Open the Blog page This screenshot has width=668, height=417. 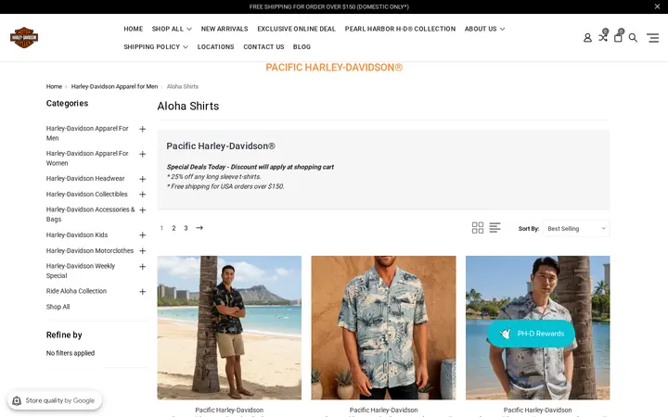click(x=302, y=47)
